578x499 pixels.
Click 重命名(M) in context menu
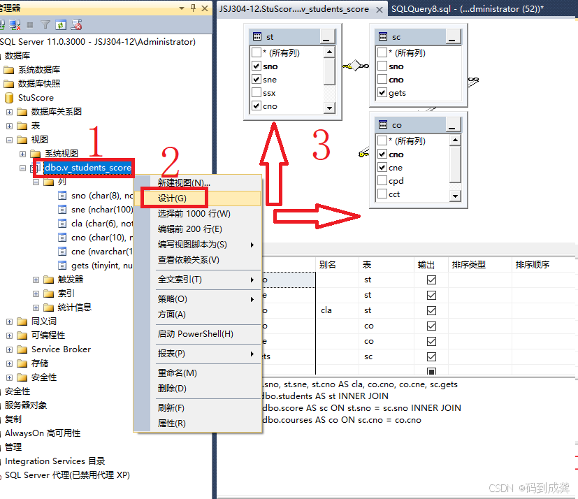coord(177,373)
